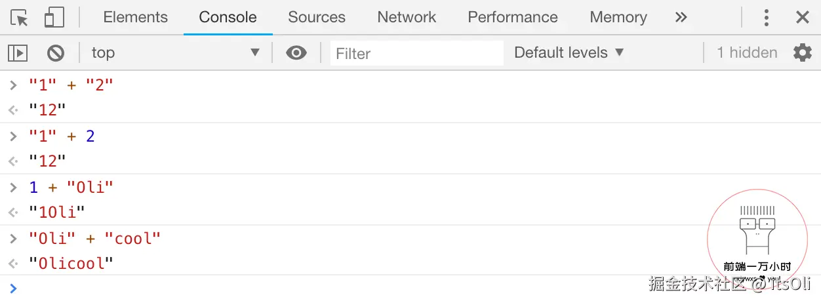Open the Console settings gear
This screenshot has width=821, height=303.
(x=802, y=53)
